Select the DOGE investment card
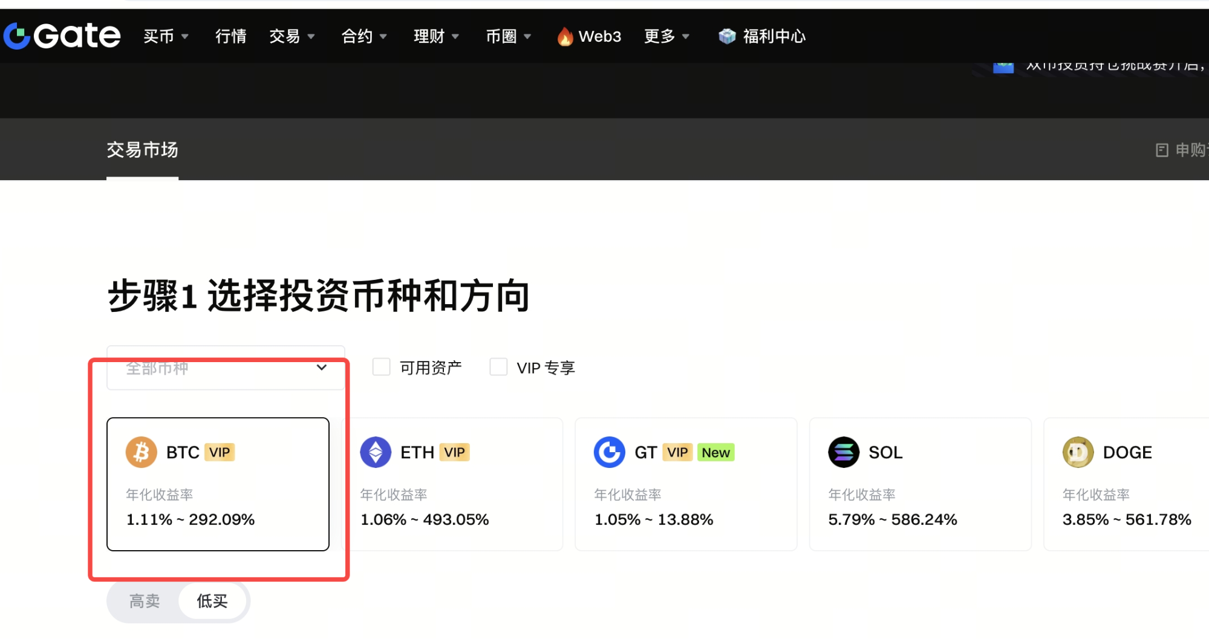This screenshot has height=639, width=1209. point(1127,484)
